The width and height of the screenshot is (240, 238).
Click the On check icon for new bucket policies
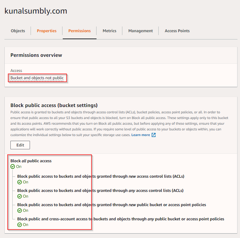20,211
